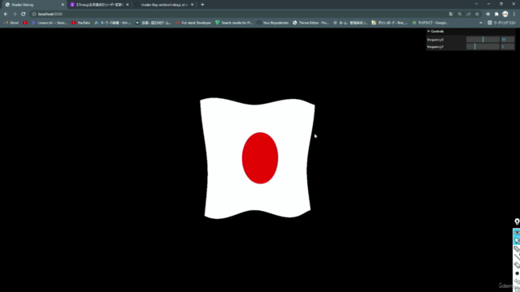Open the Search results for Pr... bookmark
This screenshot has height=292, width=520.
[x=234, y=23]
